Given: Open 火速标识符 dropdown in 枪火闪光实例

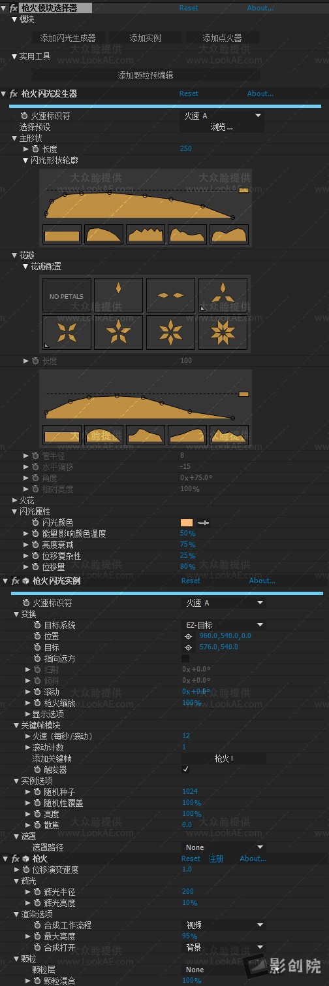Looking at the screenshot, I should pos(223,603).
